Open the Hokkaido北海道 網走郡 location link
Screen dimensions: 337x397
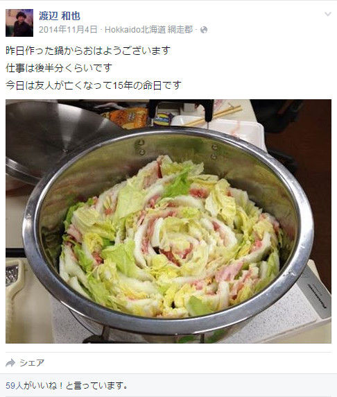(149, 30)
